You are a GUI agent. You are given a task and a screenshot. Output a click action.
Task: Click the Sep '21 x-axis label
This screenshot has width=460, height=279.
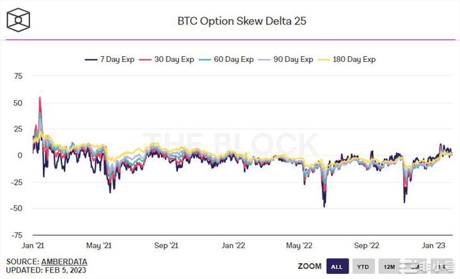coord(166,245)
